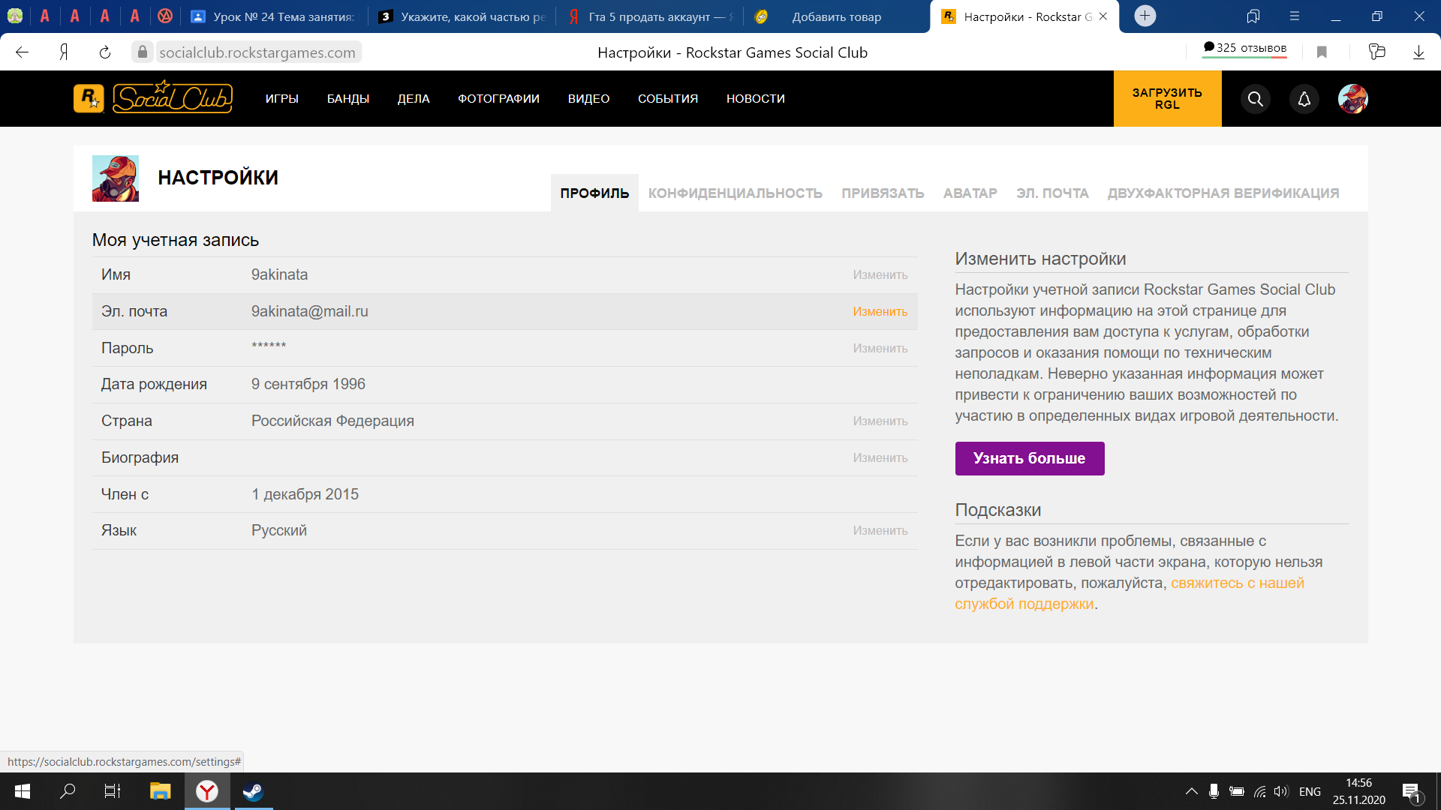Open ВИДЕО in site navigation
Image resolution: width=1441 pixels, height=810 pixels.
(589, 98)
